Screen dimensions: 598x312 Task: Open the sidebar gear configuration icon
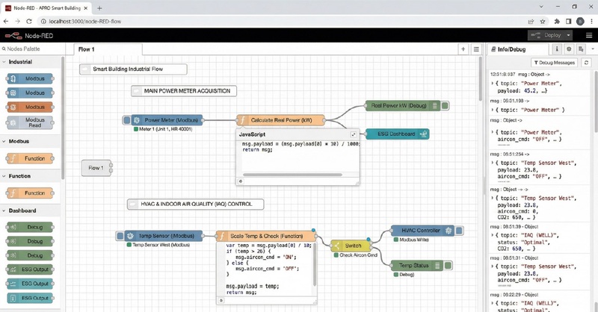569,49
